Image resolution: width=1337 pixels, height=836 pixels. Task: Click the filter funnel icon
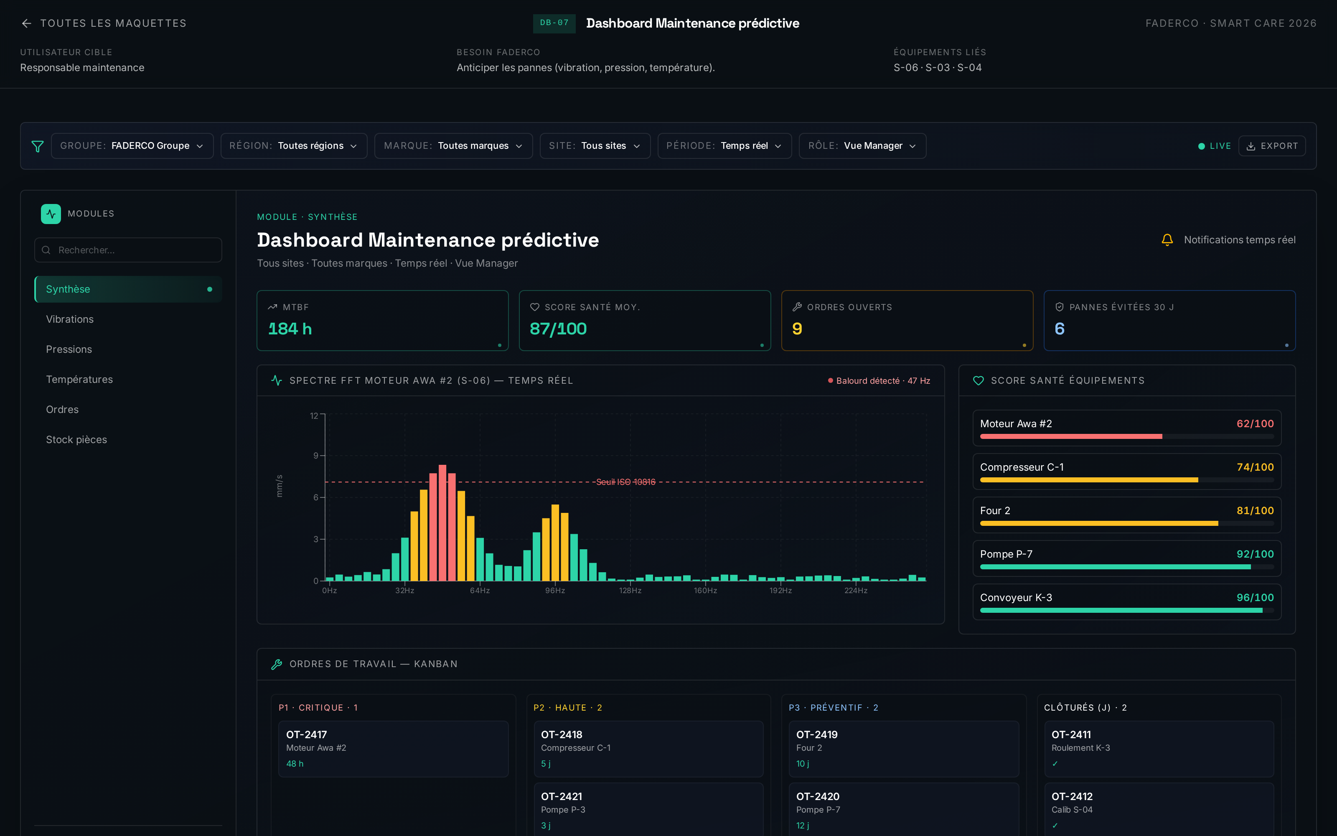(x=38, y=146)
